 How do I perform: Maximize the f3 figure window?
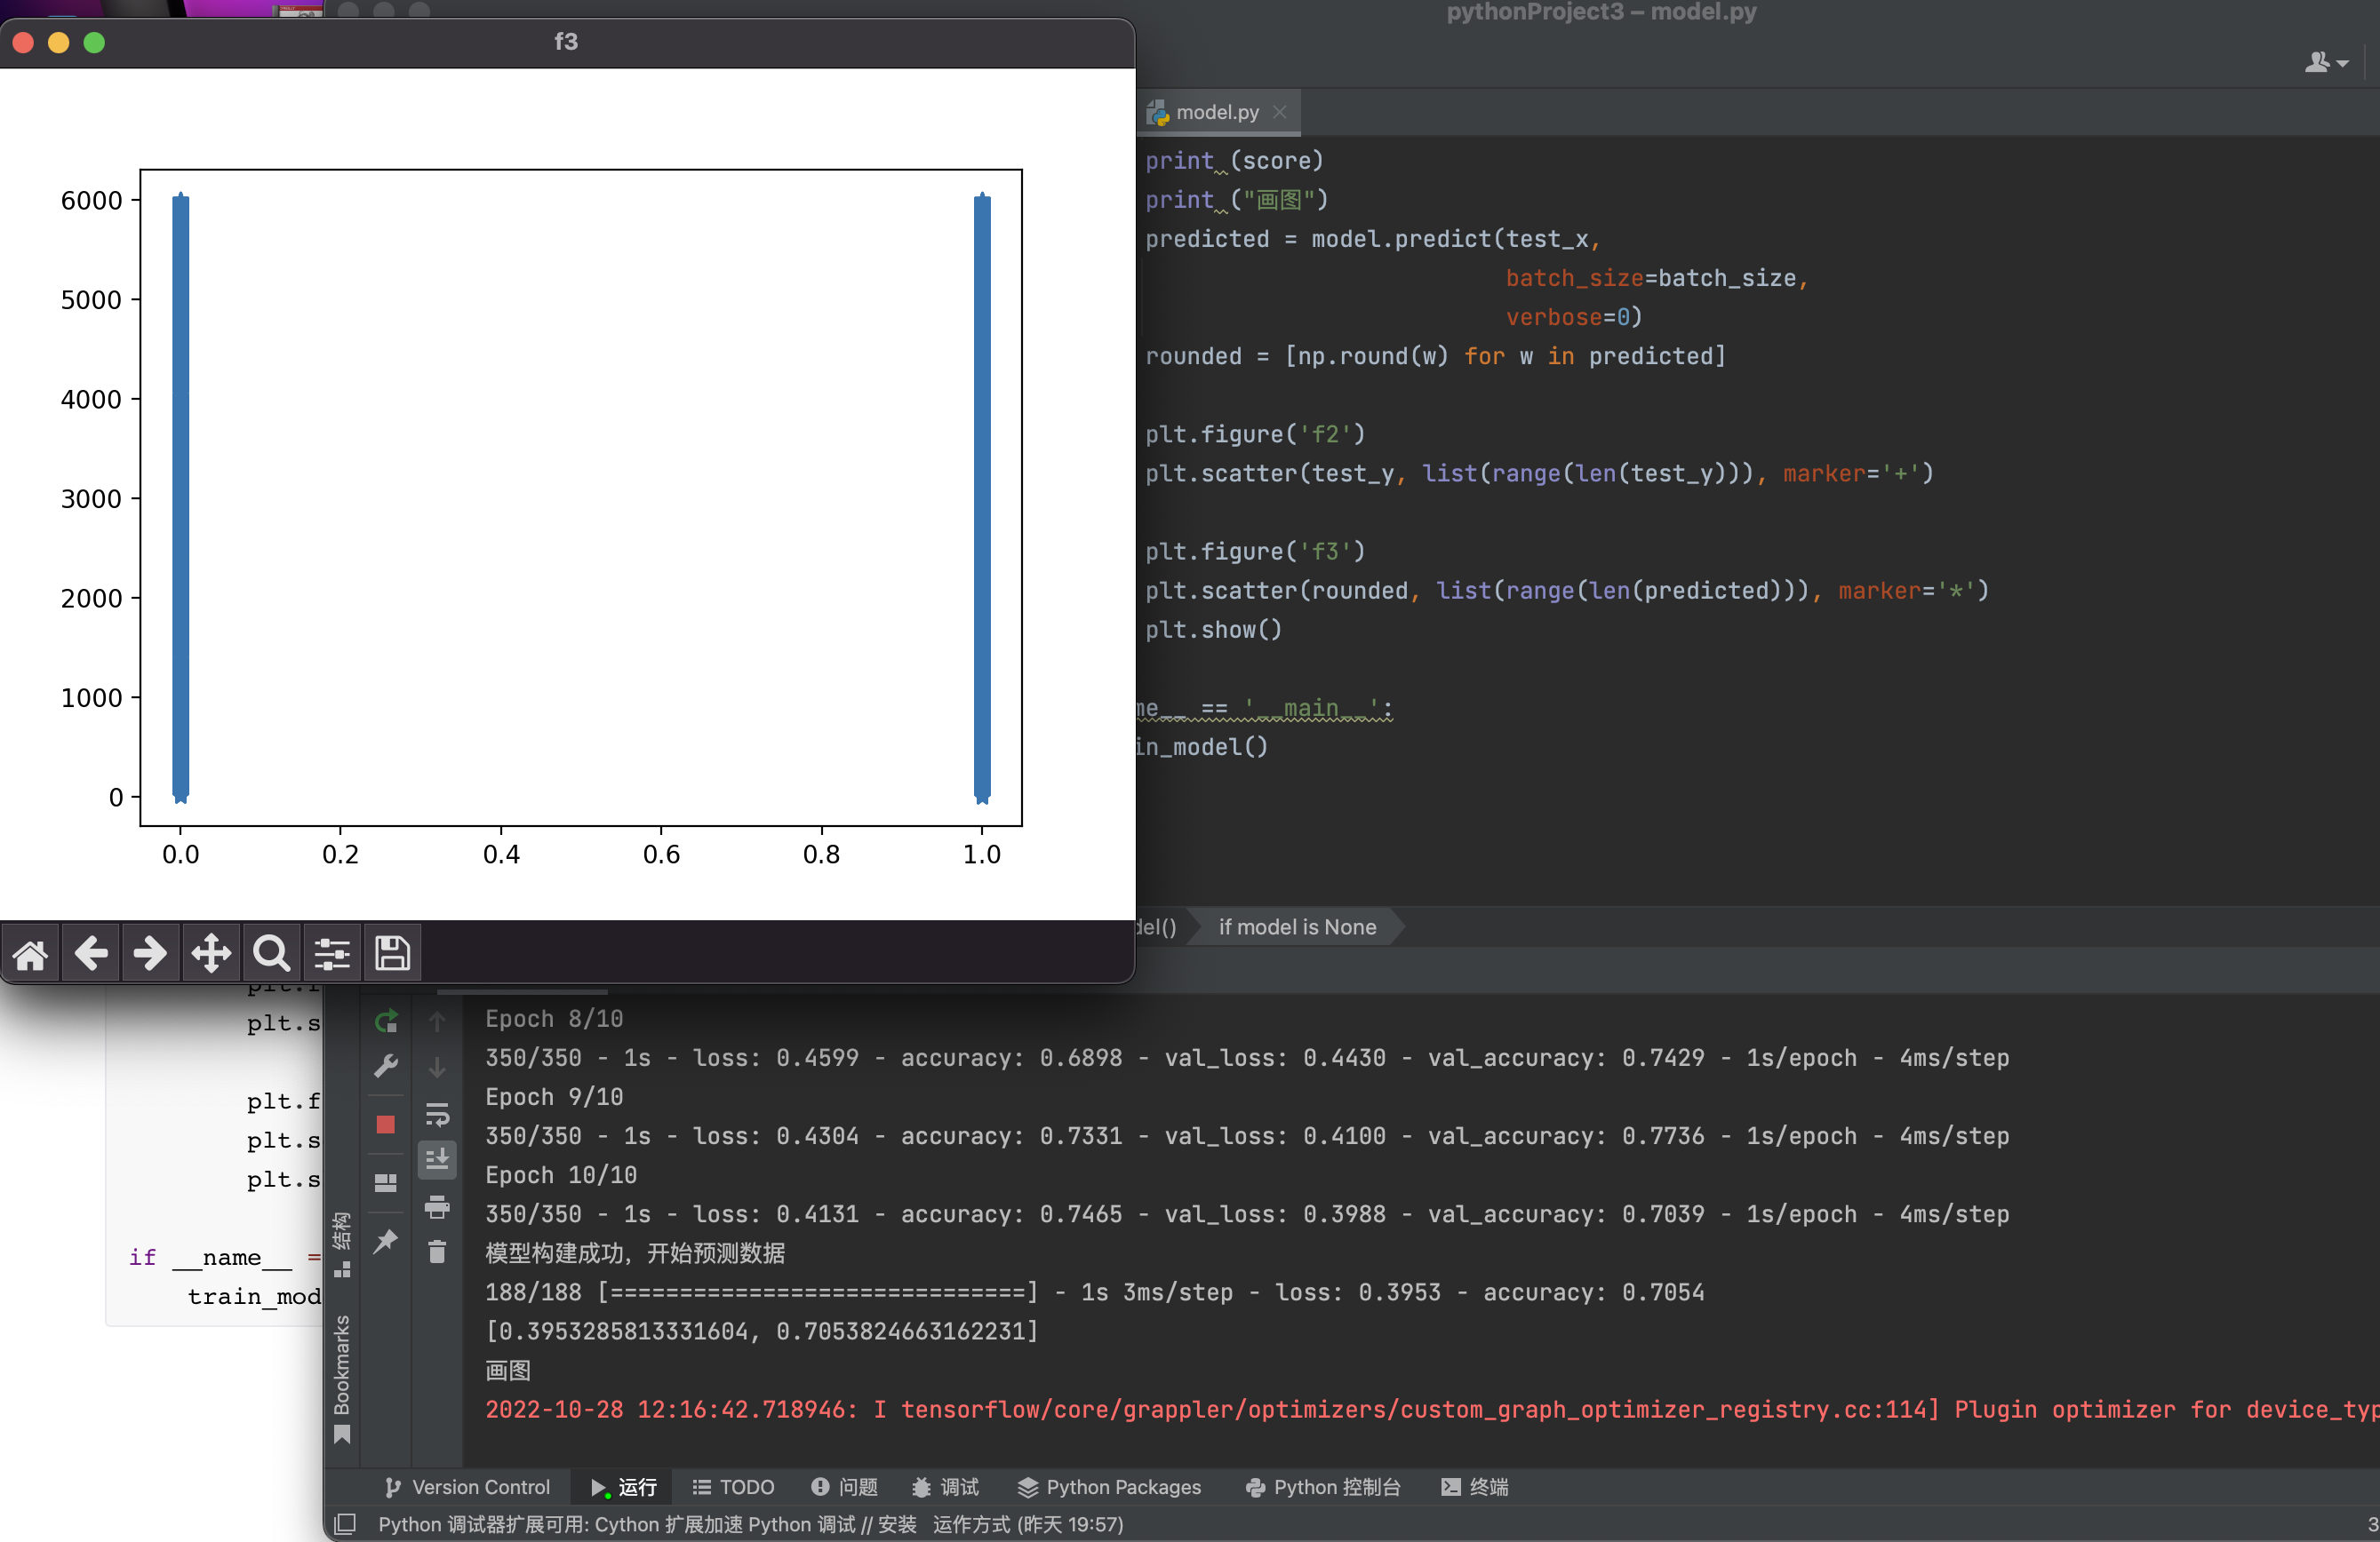[x=94, y=42]
